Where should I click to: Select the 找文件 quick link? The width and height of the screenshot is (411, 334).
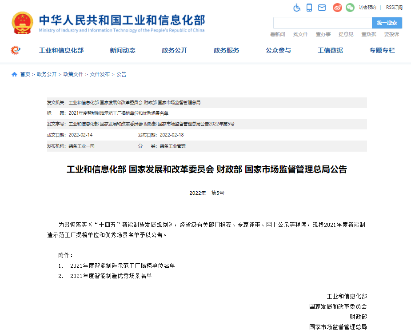click(x=300, y=34)
